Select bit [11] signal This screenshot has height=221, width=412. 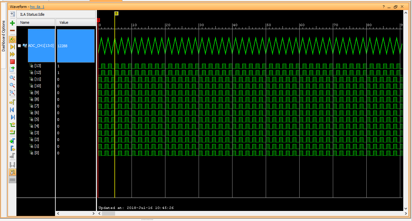38,79
